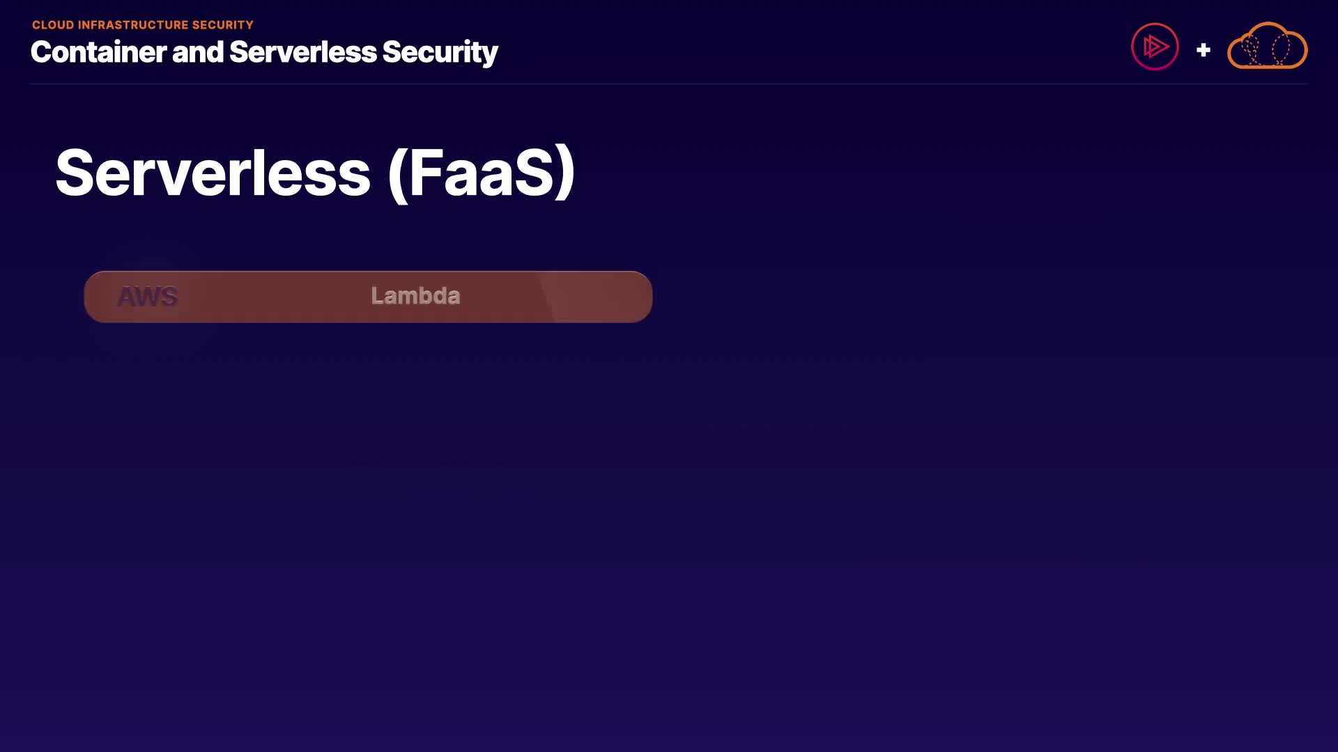The width and height of the screenshot is (1338, 752).
Task: Click the Container and Serverless Security title
Action: point(264,52)
